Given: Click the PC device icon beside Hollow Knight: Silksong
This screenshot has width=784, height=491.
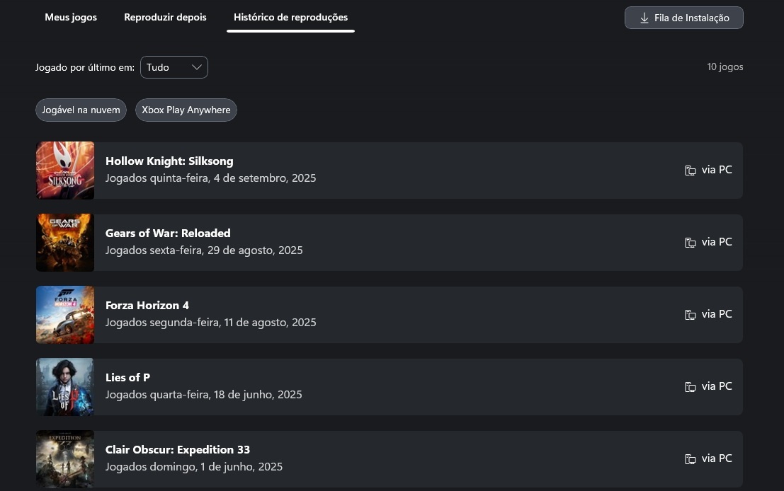Looking at the screenshot, I should coord(691,171).
